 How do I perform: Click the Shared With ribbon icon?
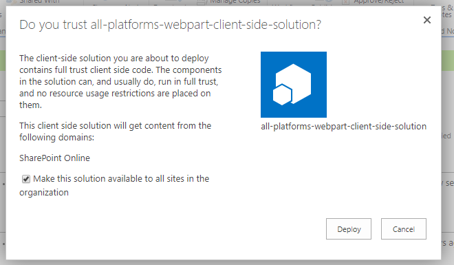pyautogui.click(x=11, y=1)
